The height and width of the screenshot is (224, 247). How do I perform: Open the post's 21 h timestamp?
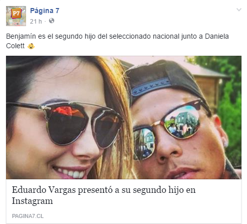pos(36,22)
